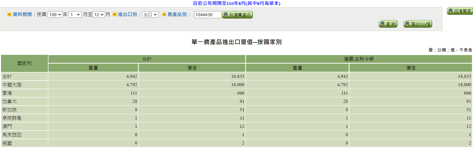Focus the 農產品別 code input field
Screen dimensions: 473x148
pos(207,15)
